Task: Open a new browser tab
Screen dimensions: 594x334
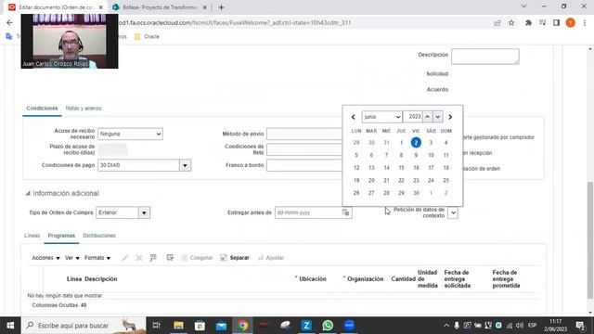Action: (221, 7)
